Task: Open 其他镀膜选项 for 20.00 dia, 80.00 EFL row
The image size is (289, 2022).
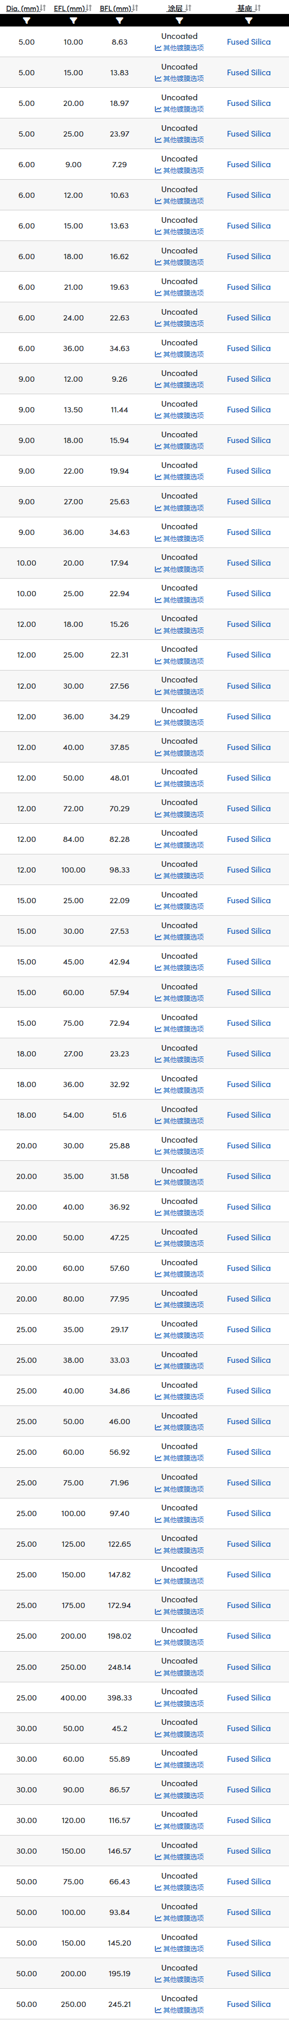Action: 183,1305
